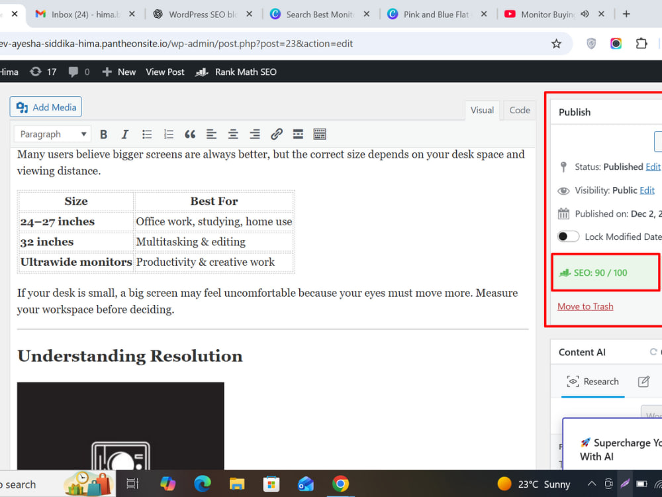Check the battery status icon
This screenshot has width=662, height=497.
click(x=641, y=484)
